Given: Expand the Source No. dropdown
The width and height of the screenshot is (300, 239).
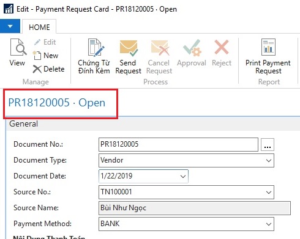Looking at the screenshot, I should pos(269,193).
